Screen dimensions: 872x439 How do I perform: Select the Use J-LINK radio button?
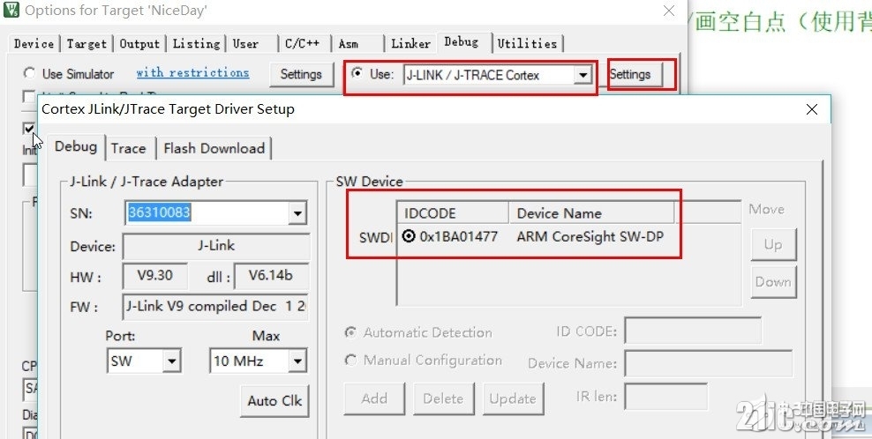(x=358, y=73)
